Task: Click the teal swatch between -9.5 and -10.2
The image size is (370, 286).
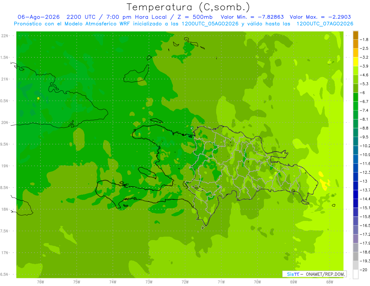Action: click(x=356, y=141)
